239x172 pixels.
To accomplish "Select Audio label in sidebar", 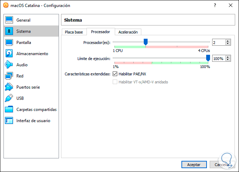I will [22, 65].
